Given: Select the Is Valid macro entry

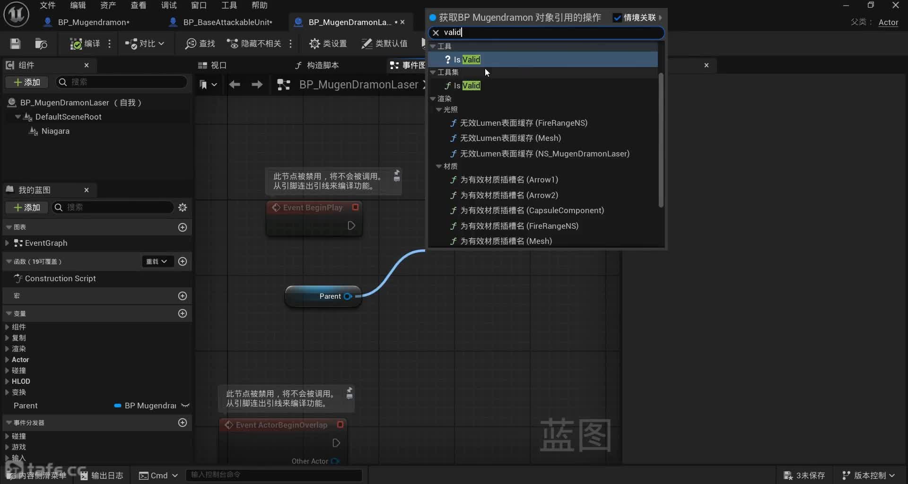Looking at the screenshot, I should click(x=467, y=60).
